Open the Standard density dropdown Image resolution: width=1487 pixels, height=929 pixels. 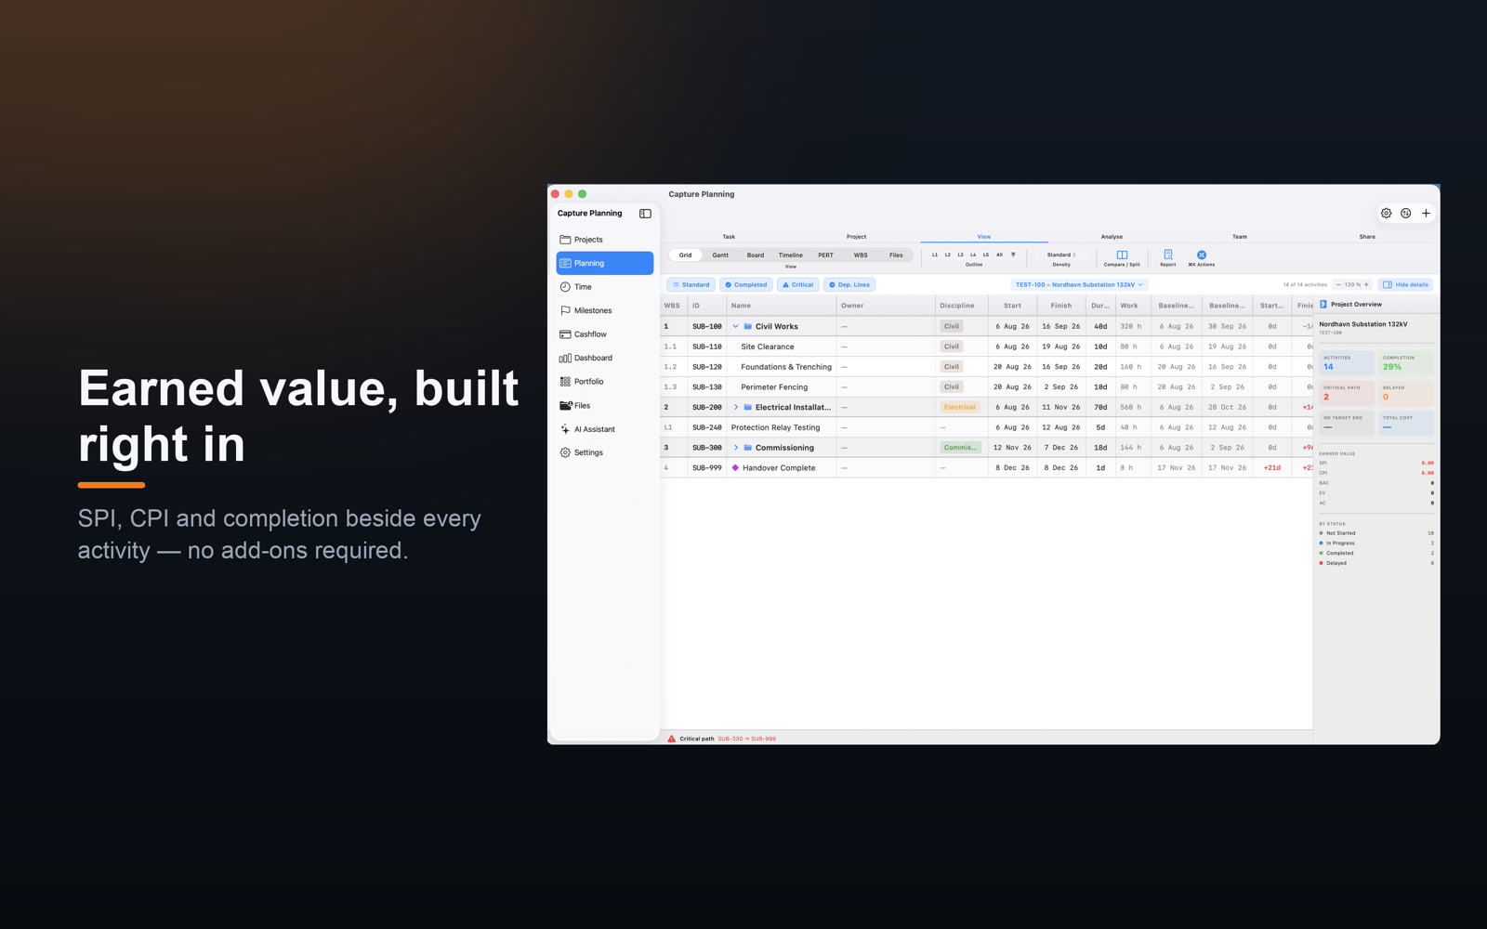point(1061,255)
